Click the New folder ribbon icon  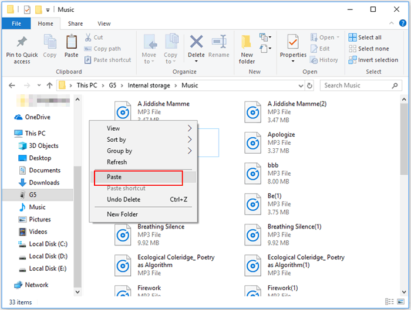click(x=247, y=43)
